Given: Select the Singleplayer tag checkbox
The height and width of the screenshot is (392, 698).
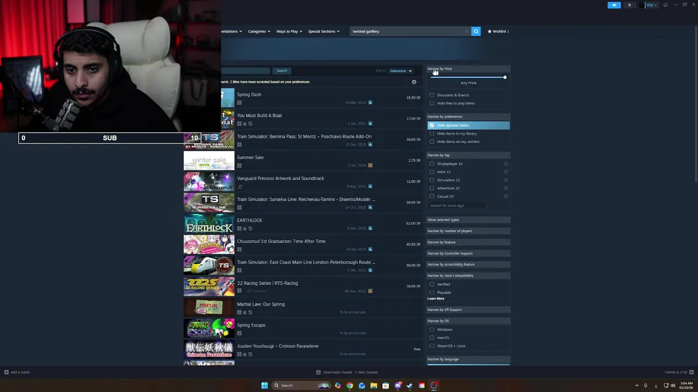Looking at the screenshot, I should 432,164.
